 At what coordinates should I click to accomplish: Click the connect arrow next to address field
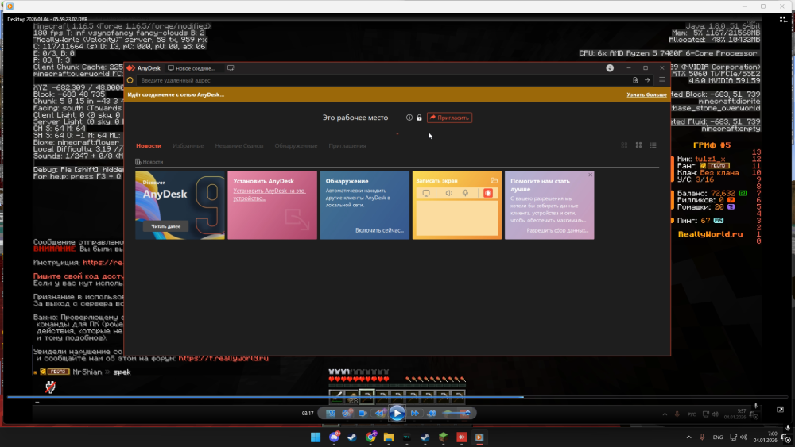click(647, 80)
